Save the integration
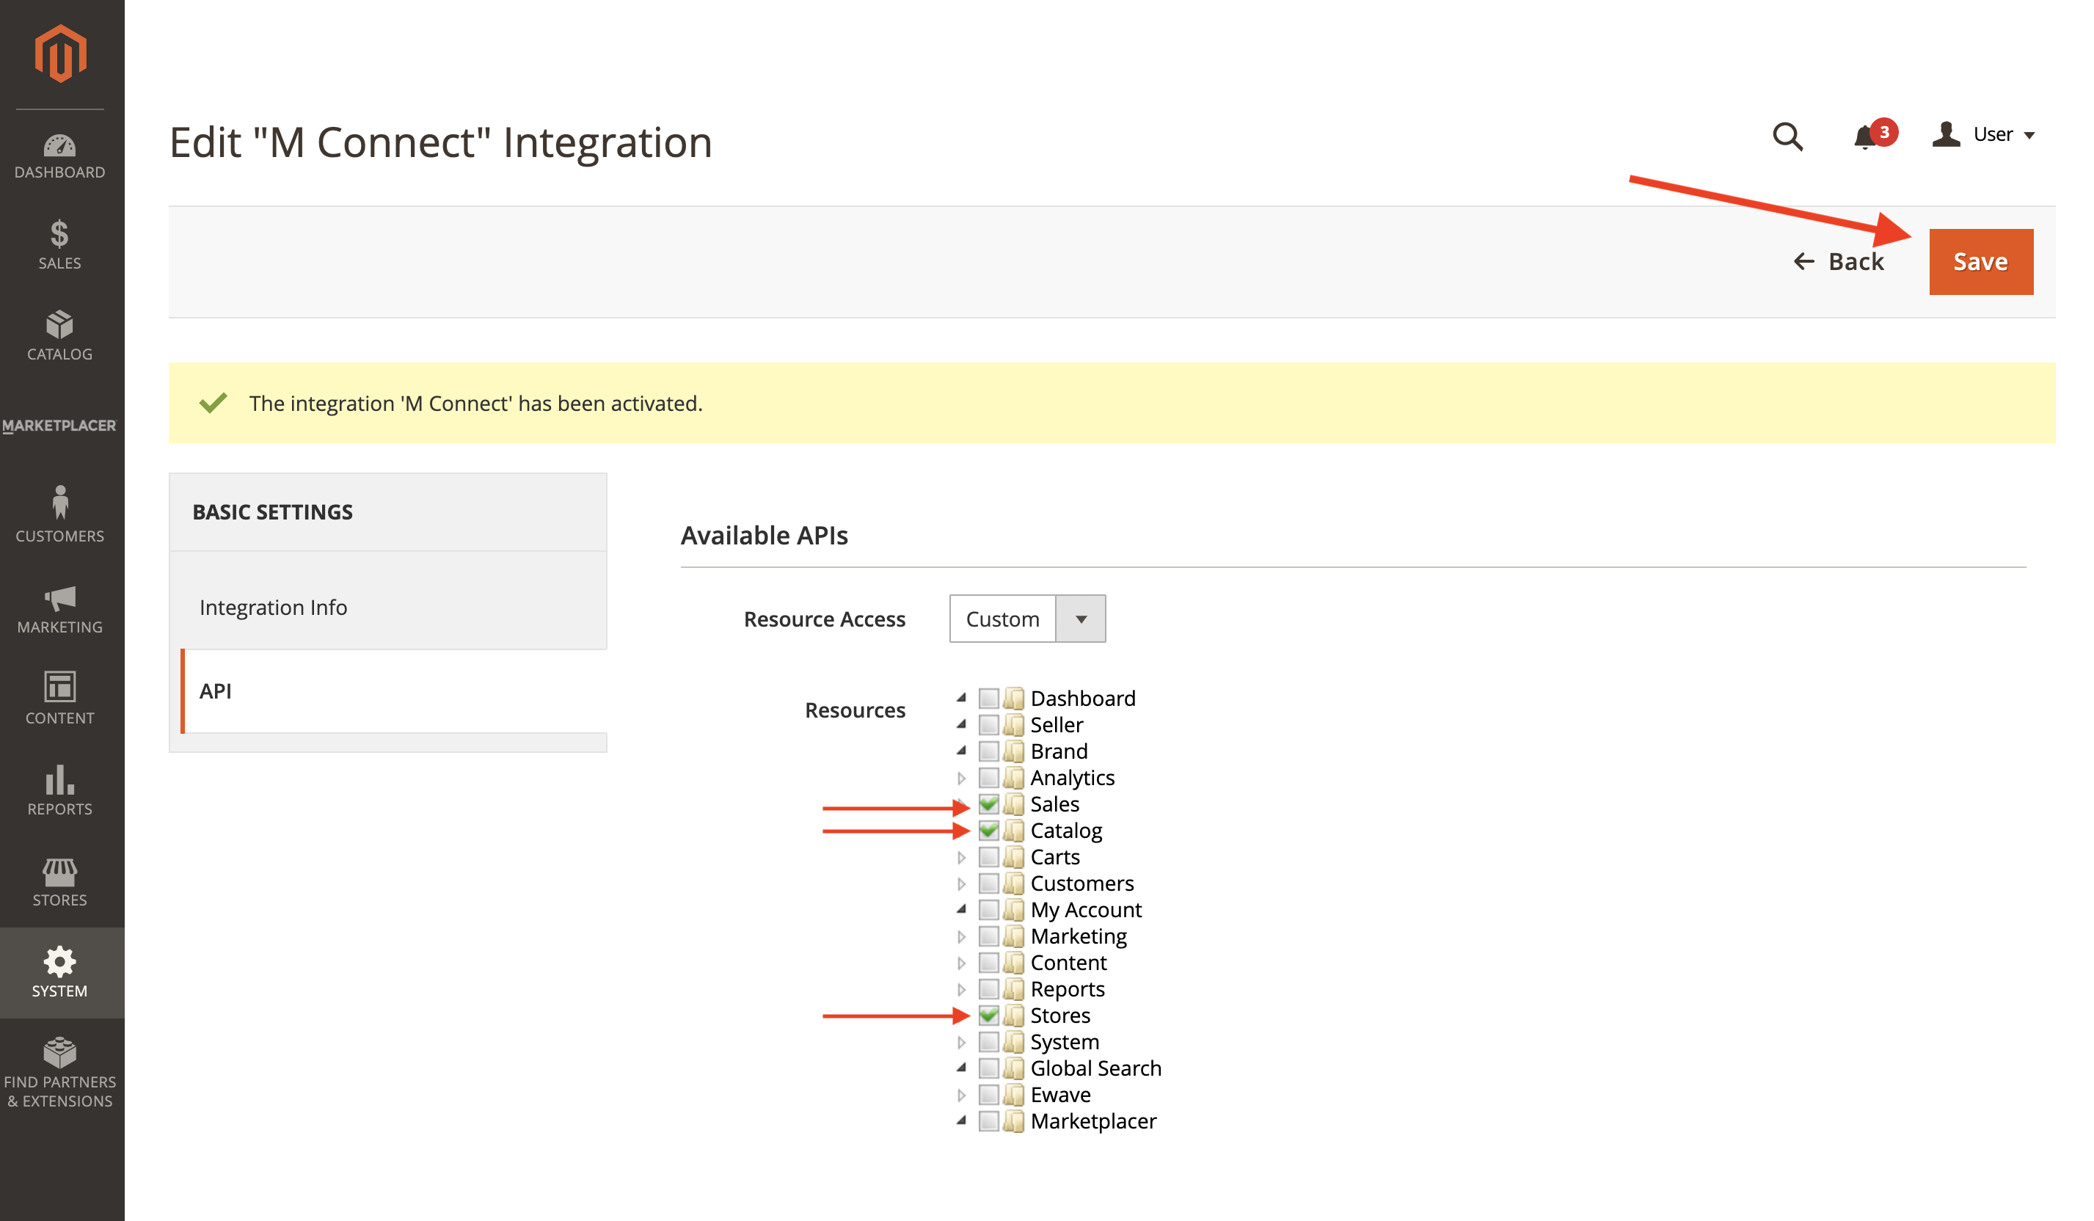The height and width of the screenshot is (1221, 2094). tap(1980, 262)
